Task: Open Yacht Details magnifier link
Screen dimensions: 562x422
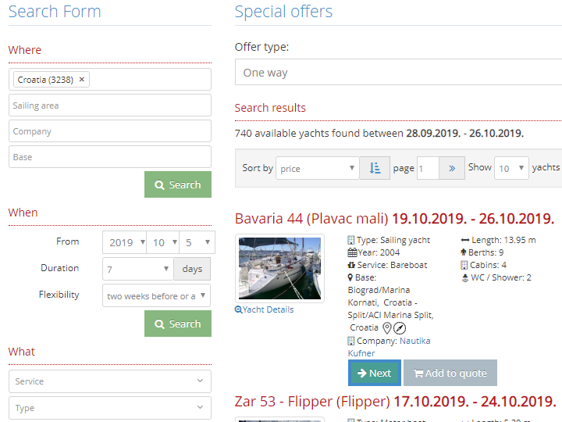Action: coord(265,309)
